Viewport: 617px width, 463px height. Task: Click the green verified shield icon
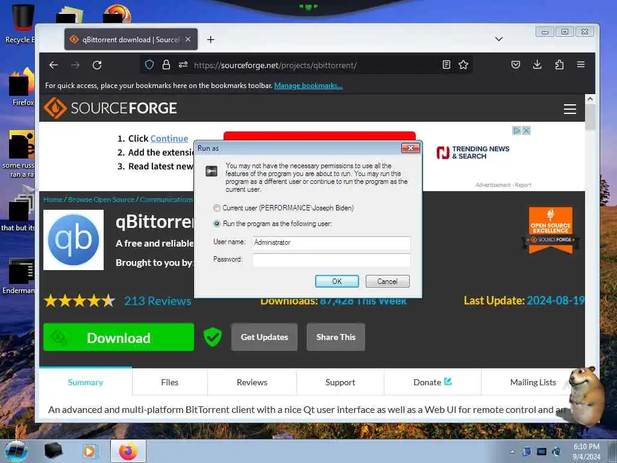click(213, 337)
